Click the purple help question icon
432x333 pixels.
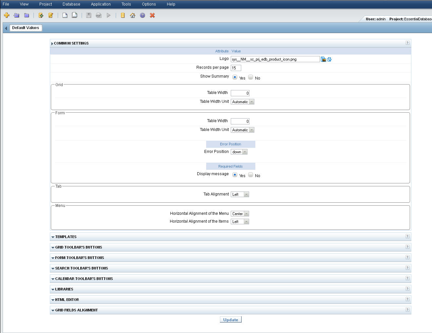pos(143,15)
